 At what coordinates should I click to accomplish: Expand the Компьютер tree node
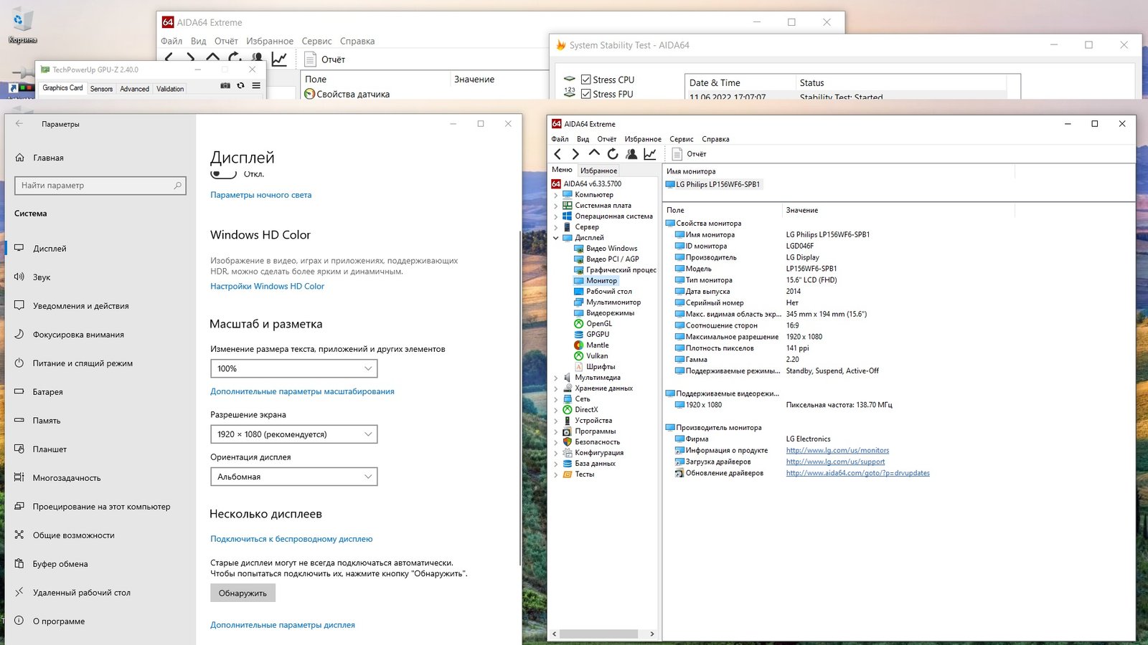coord(556,195)
